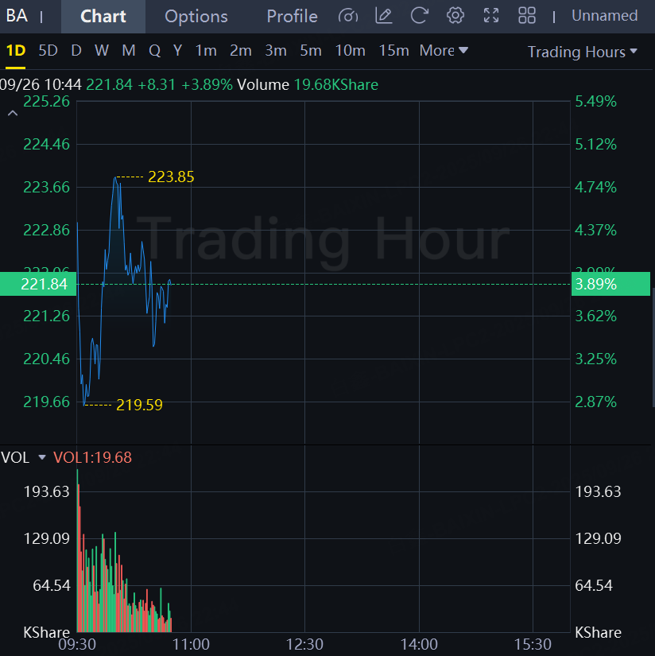Select the drawing pencil edit tool
This screenshot has width=655, height=656.
click(384, 16)
